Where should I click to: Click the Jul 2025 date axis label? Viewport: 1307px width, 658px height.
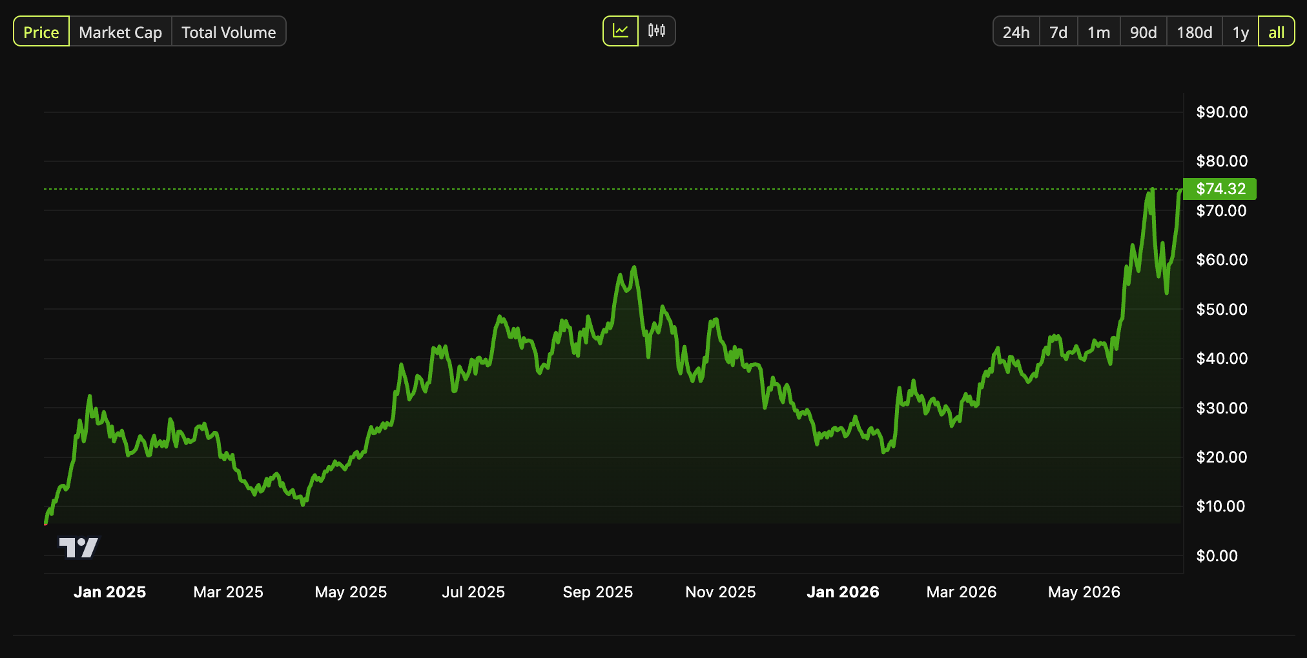(473, 592)
